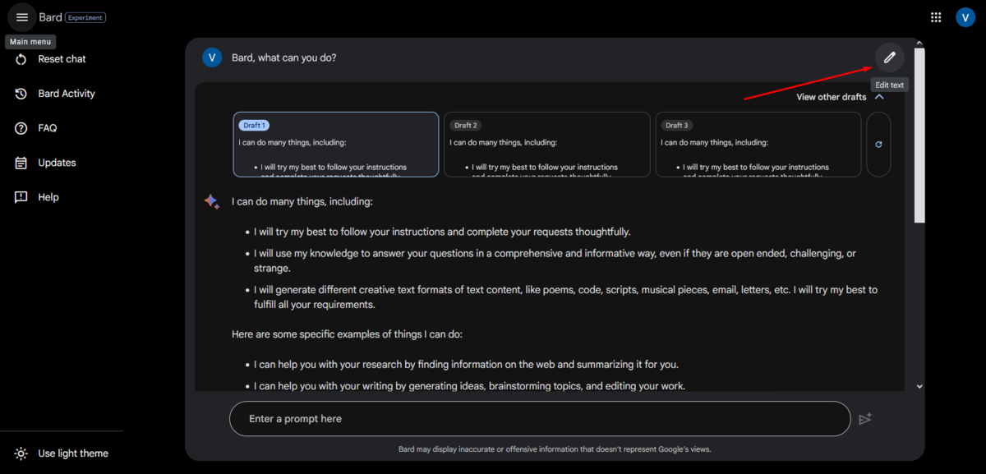Open Reset chat from sidebar

click(62, 59)
